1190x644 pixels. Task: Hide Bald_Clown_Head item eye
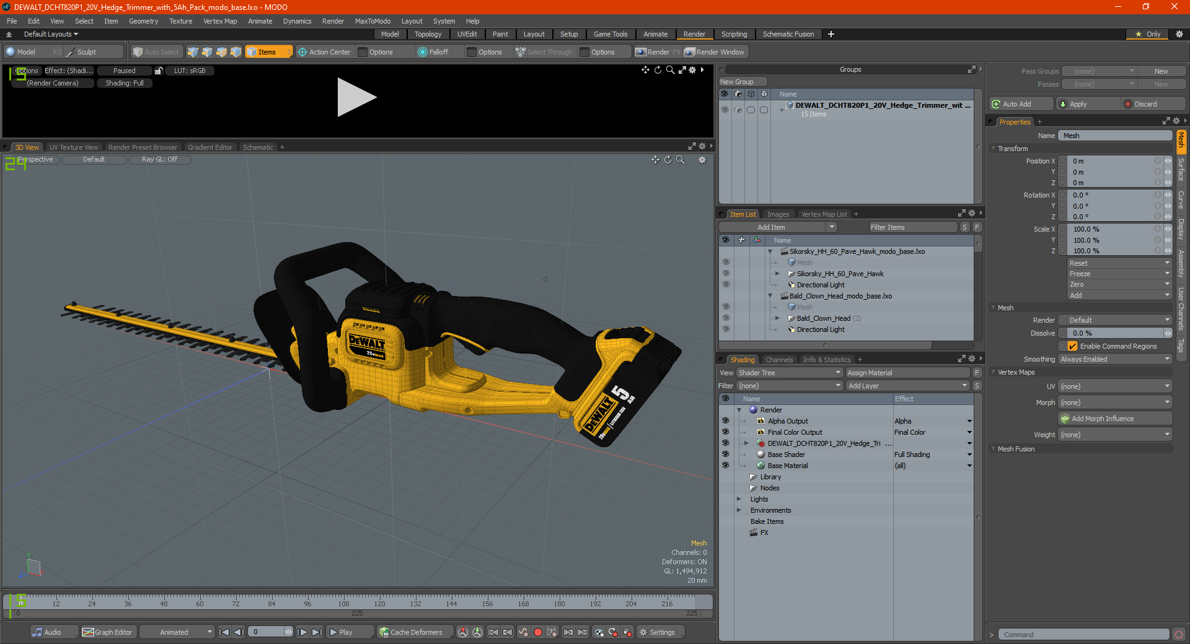click(x=725, y=318)
